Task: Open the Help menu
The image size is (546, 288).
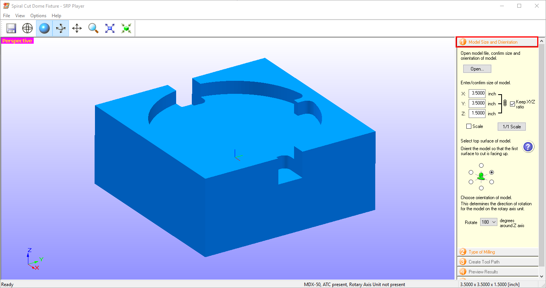Action: [56, 16]
